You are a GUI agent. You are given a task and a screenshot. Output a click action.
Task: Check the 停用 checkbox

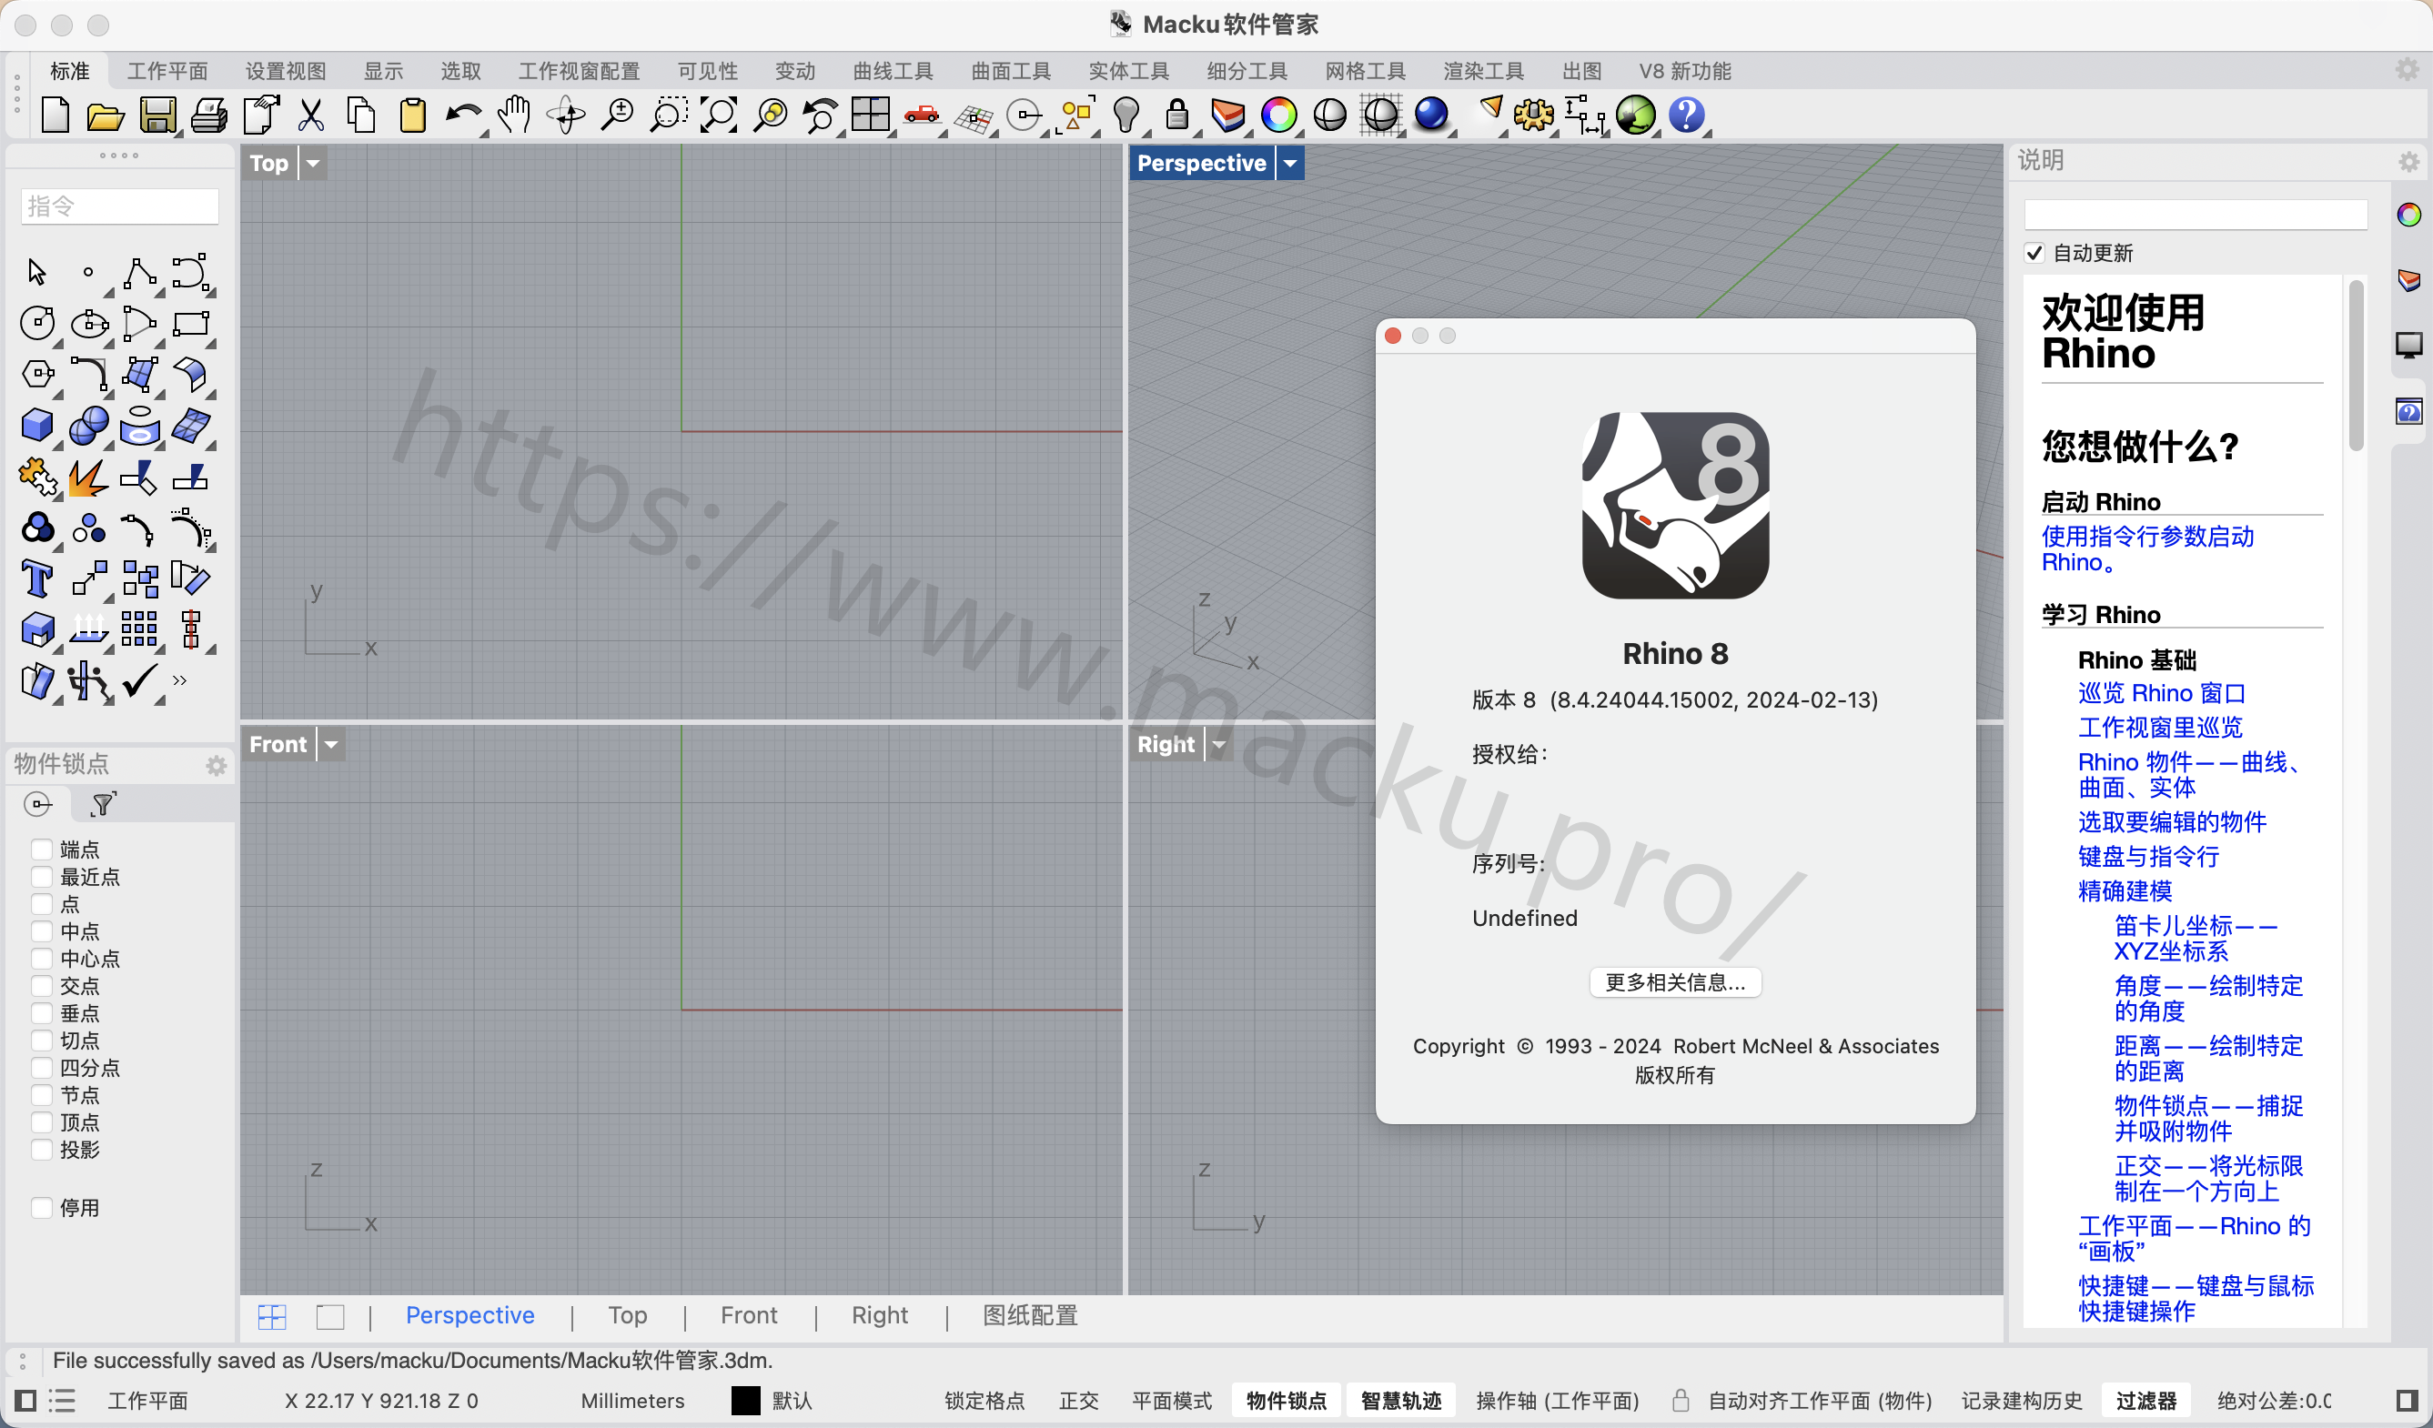coord(42,1207)
